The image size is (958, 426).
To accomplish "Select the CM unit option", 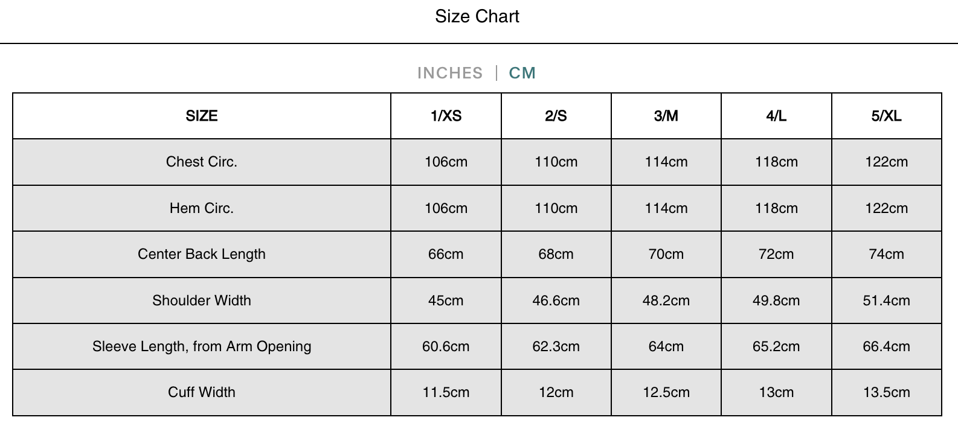I will pyautogui.click(x=522, y=73).
